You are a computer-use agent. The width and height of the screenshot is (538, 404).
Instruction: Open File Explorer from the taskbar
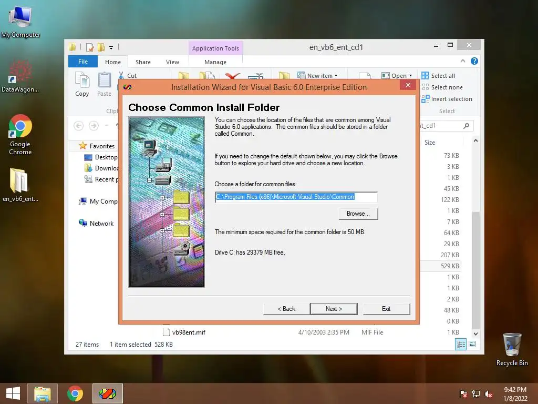click(43, 393)
